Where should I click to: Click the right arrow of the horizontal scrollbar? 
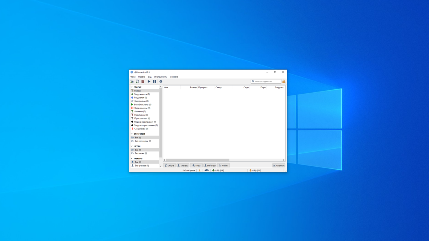(x=284, y=160)
